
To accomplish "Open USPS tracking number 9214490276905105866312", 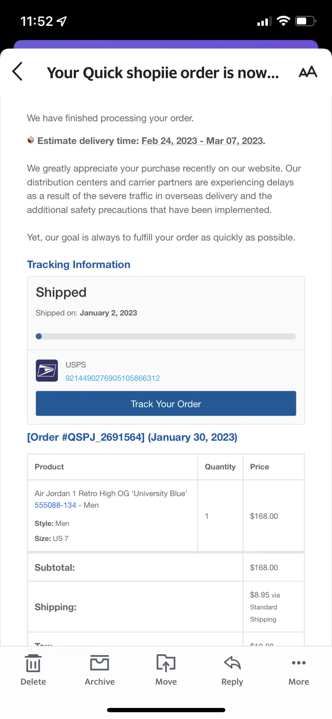I will 113,378.
